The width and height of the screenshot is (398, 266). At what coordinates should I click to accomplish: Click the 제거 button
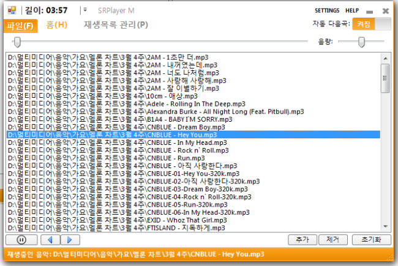pos(332,240)
